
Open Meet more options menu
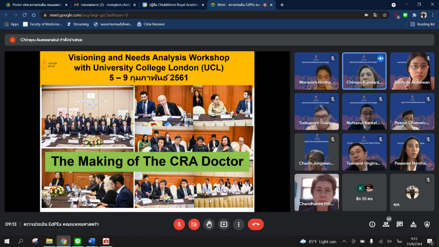pyautogui.click(x=239, y=224)
